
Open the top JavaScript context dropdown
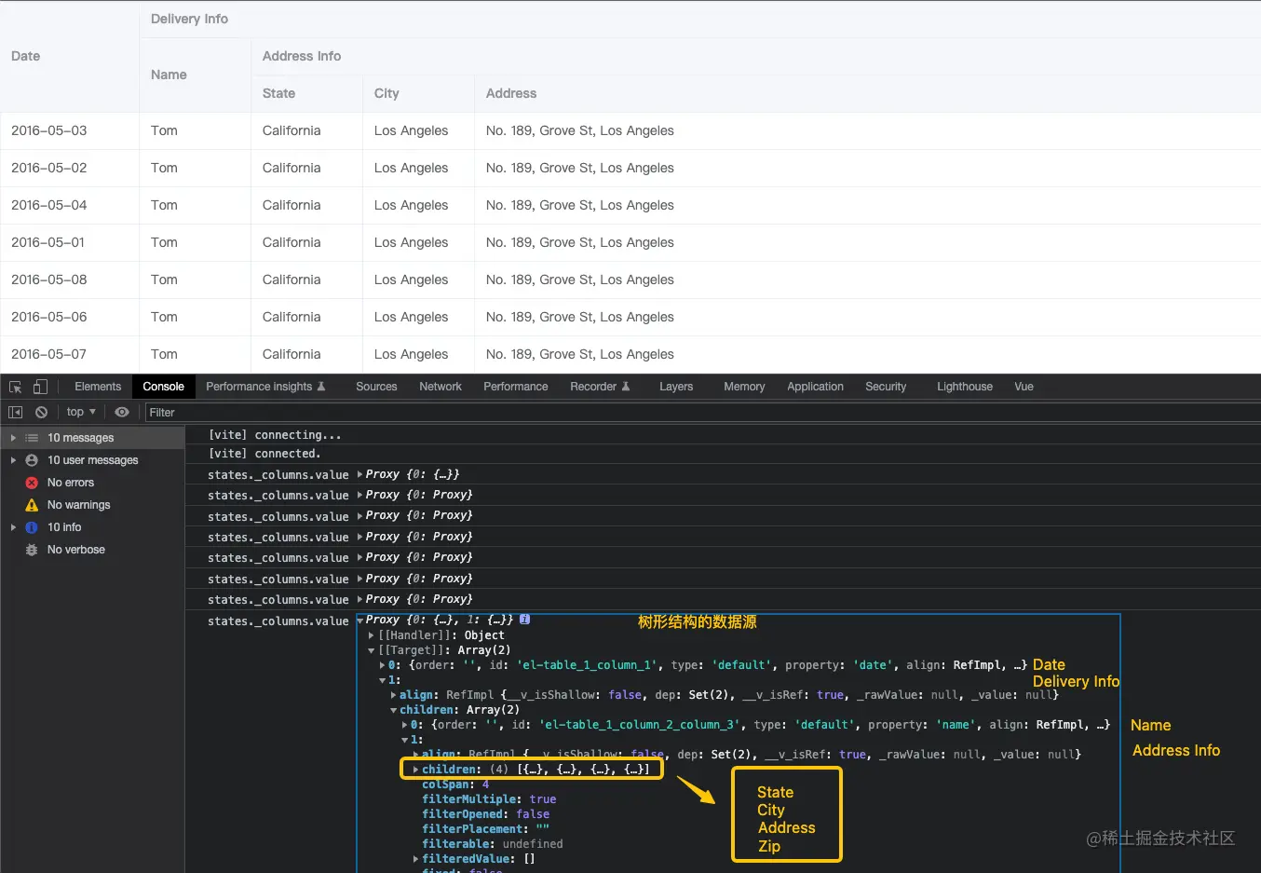tap(81, 412)
